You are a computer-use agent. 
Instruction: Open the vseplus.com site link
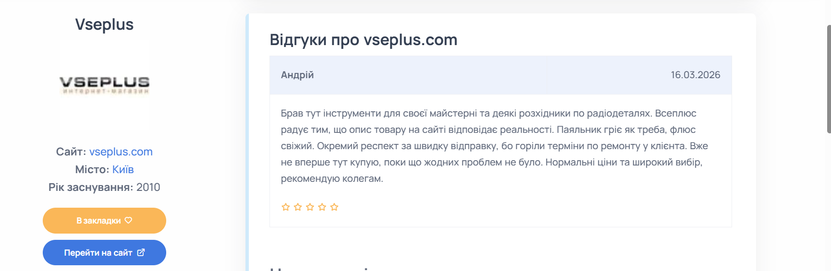(x=121, y=152)
